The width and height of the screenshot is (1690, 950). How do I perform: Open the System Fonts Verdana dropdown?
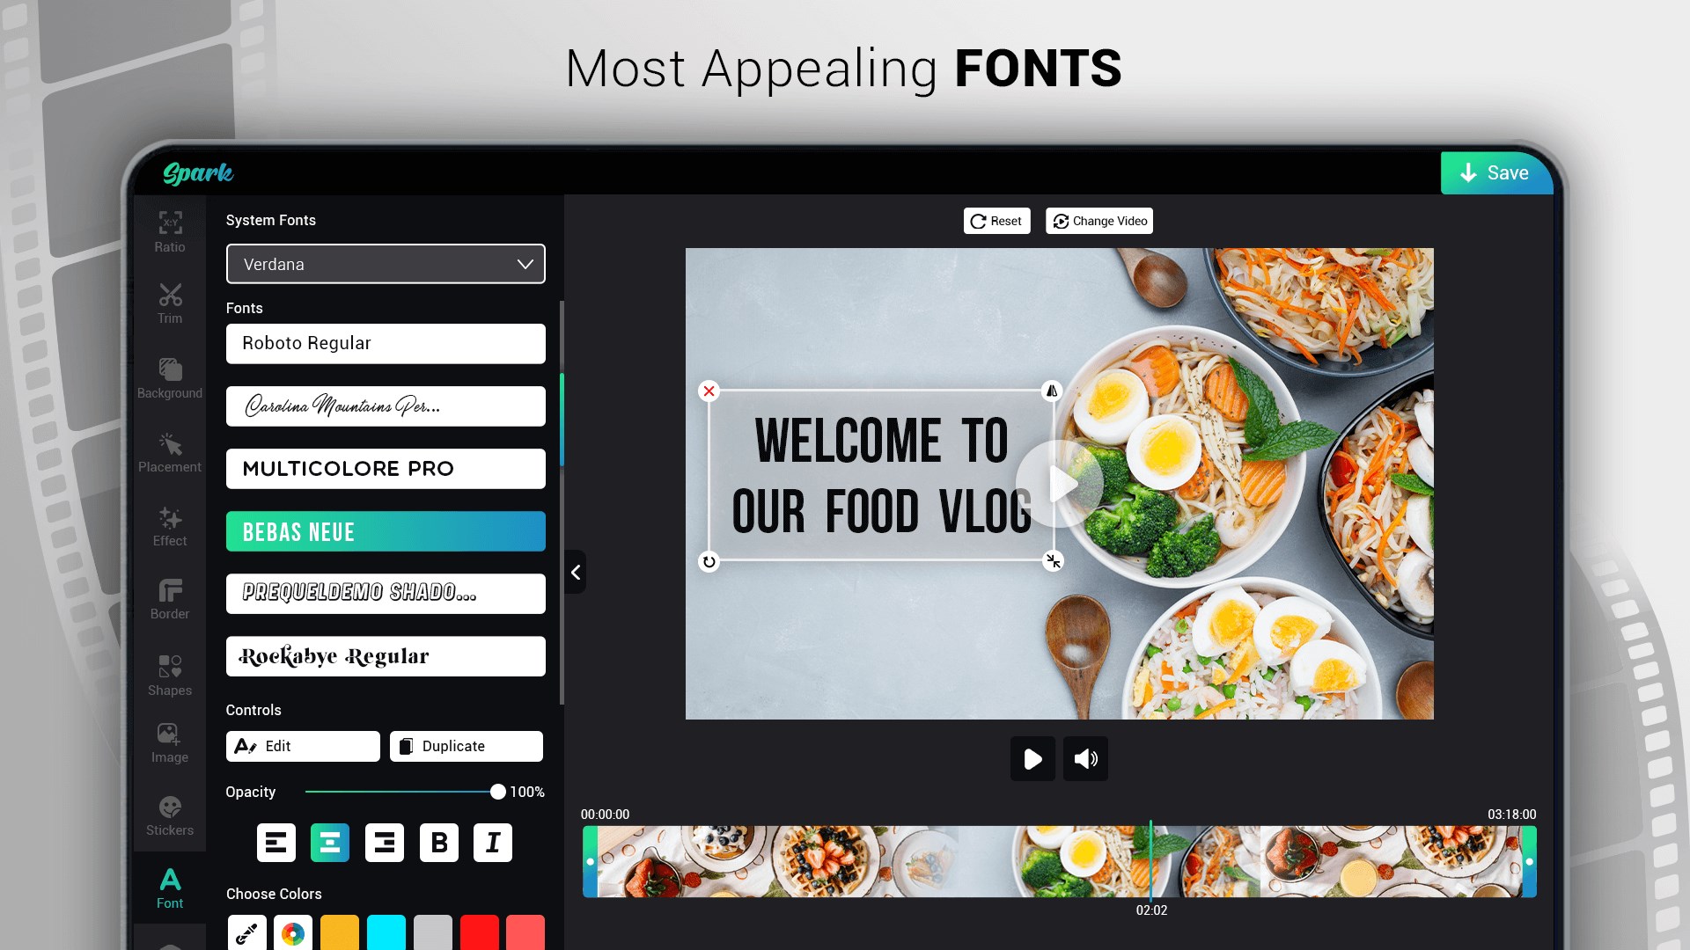pyautogui.click(x=386, y=264)
